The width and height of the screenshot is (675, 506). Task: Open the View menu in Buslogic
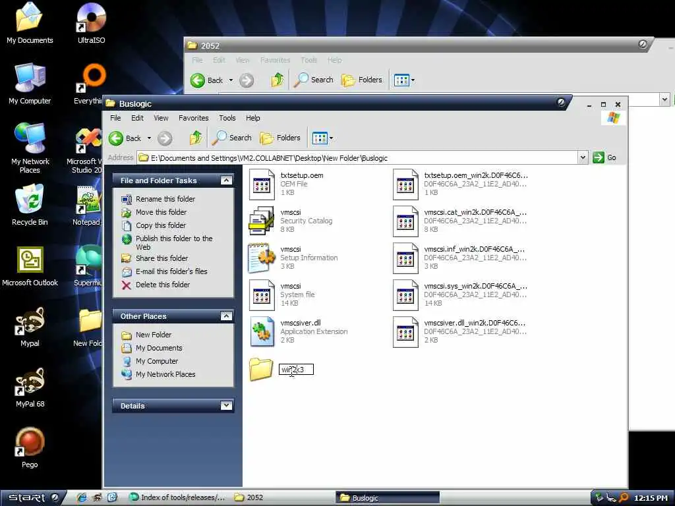(161, 118)
